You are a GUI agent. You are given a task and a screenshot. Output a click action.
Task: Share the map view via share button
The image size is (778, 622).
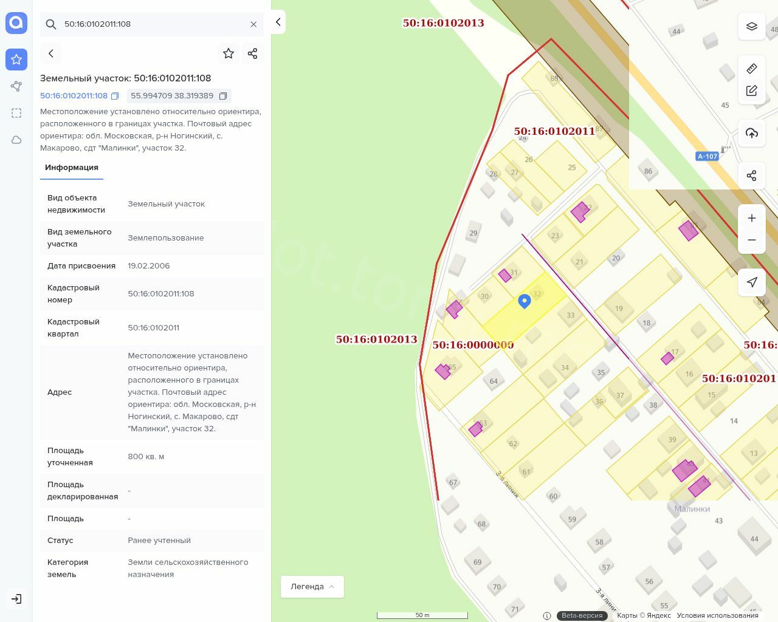[x=752, y=176]
